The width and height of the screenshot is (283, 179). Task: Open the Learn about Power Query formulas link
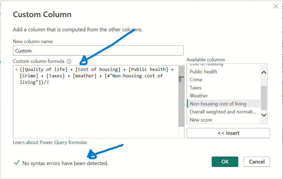[x=50, y=142]
